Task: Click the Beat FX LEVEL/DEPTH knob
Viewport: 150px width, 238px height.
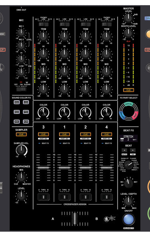Action: 128,202
